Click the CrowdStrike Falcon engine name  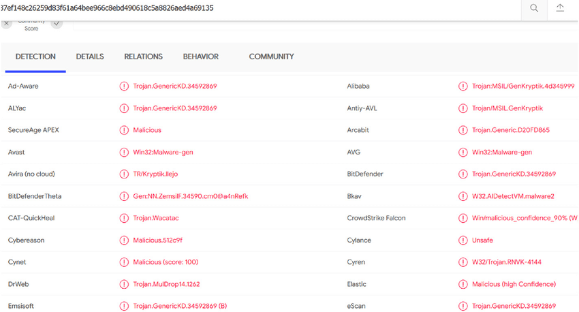click(376, 218)
